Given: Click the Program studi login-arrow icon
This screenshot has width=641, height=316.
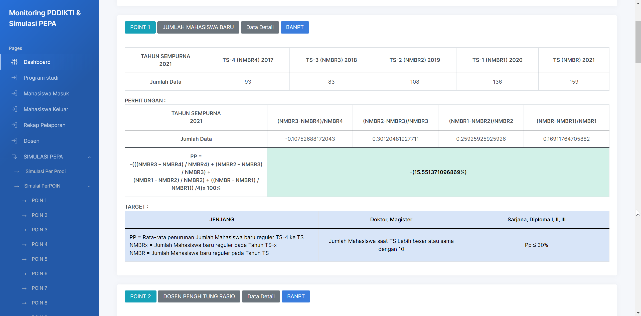Looking at the screenshot, I should pos(14,78).
